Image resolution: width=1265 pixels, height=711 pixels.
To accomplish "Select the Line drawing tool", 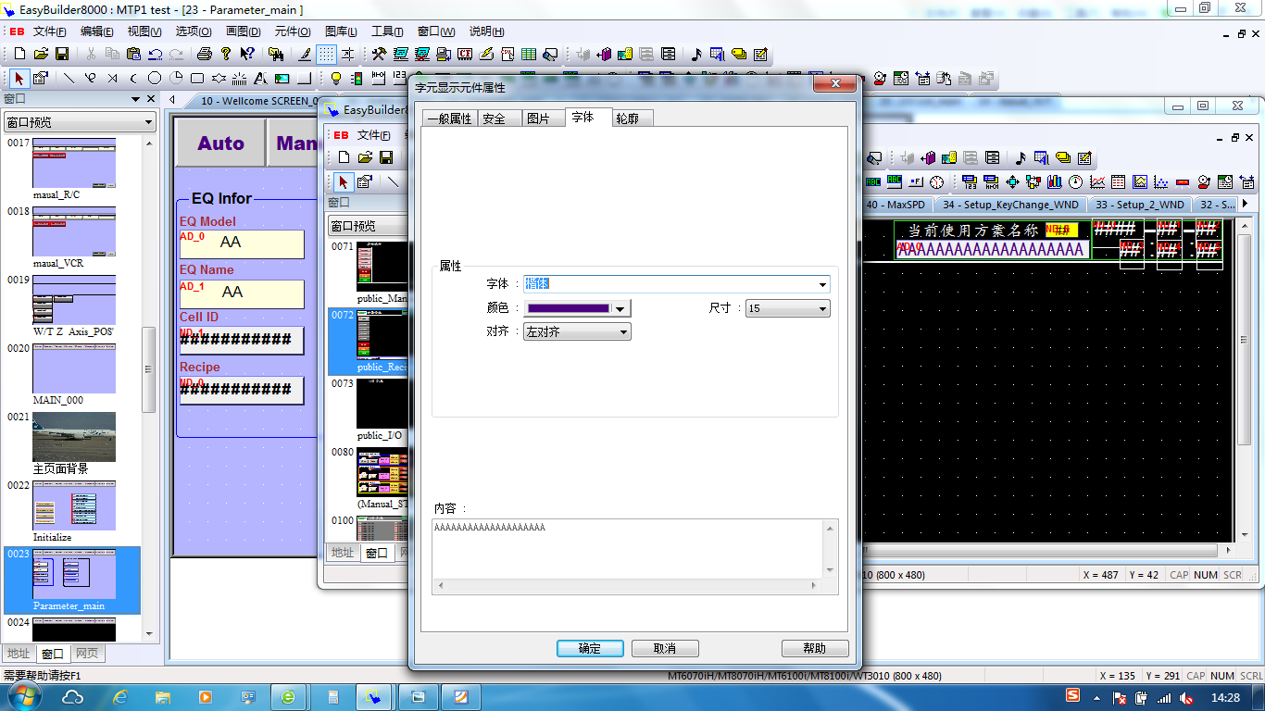I will pos(69,79).
